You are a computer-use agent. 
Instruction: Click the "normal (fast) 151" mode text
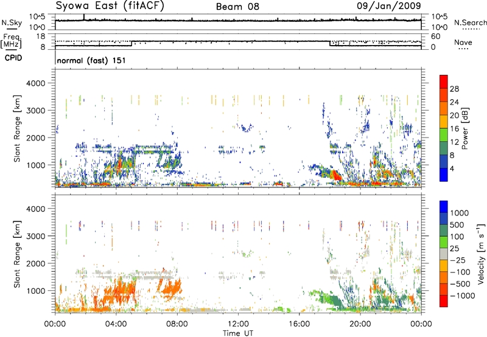(x=91, y=60)
